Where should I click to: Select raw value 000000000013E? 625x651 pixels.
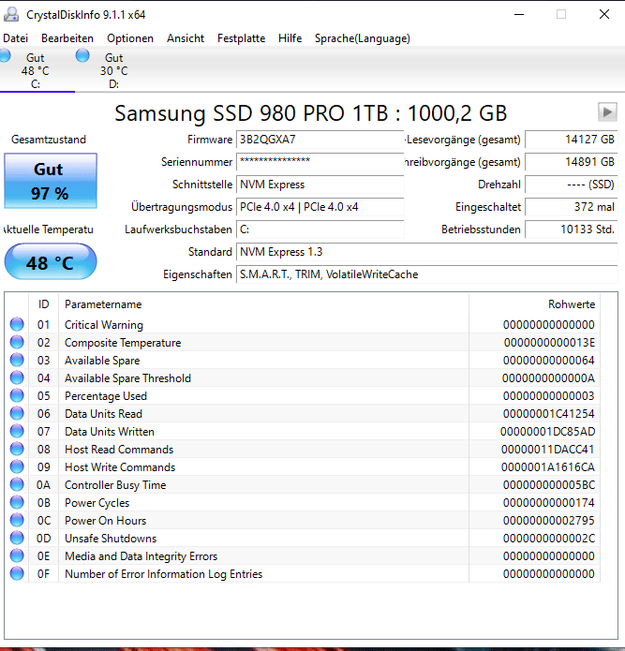pos(549,343)
